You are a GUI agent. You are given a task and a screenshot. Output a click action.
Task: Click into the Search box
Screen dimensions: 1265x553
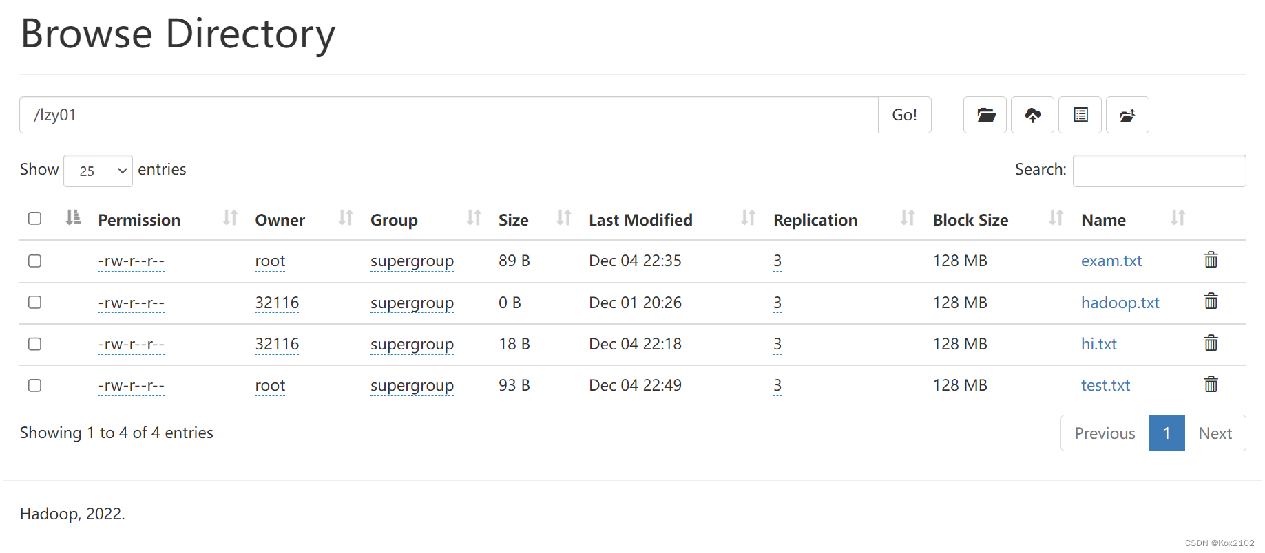[1159, 171]
